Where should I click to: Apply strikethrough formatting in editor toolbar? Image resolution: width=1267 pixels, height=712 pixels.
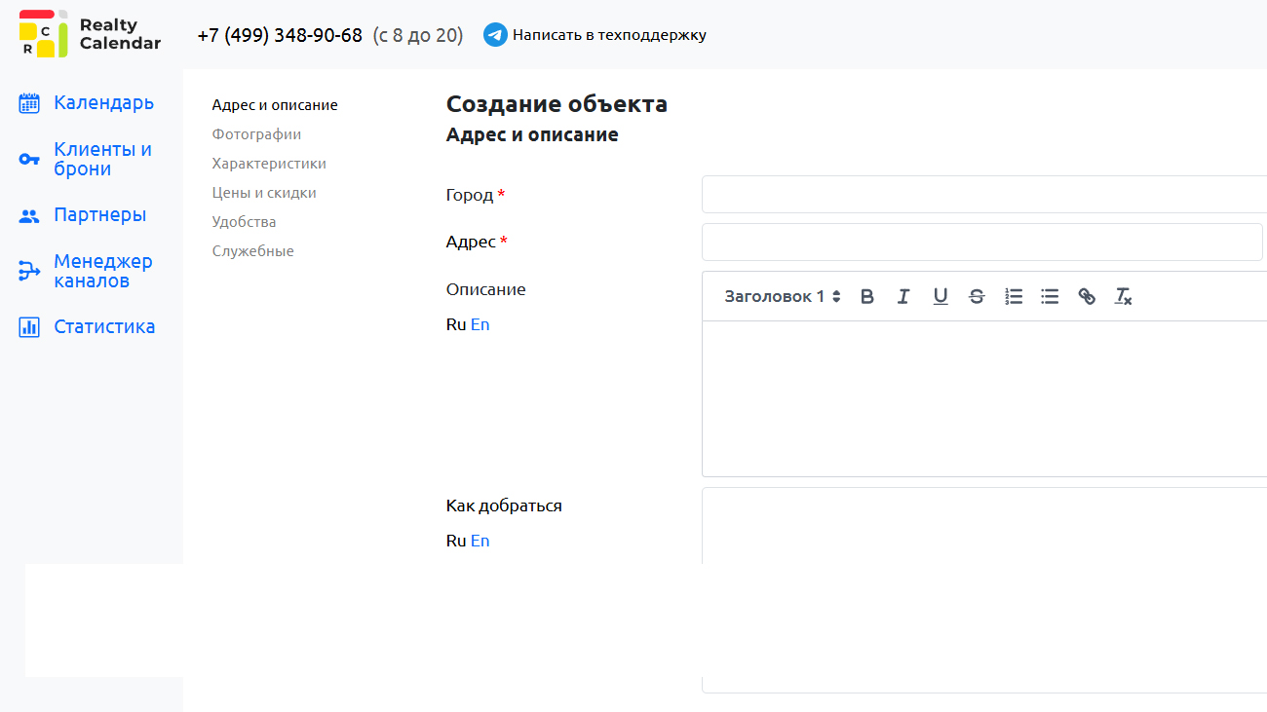[977, 297]
